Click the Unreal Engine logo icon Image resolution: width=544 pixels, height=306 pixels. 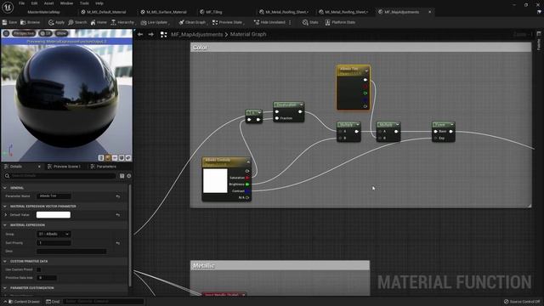(x=8, y=7)
